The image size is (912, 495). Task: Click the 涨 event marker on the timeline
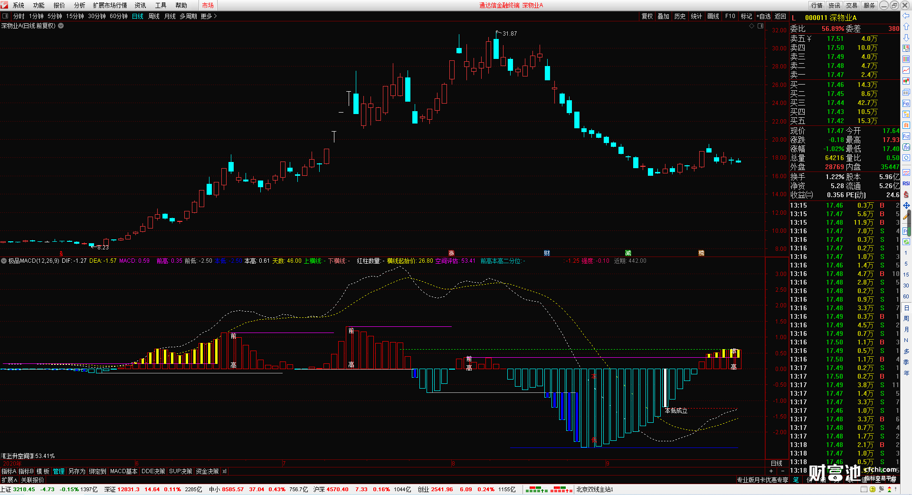[x=451, y=253]
